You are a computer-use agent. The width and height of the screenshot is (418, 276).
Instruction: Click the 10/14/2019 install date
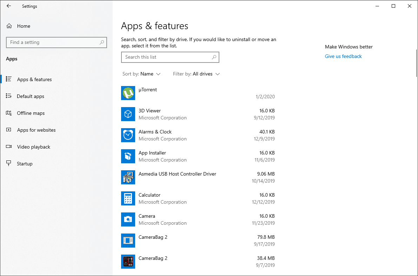click(263, 181)
